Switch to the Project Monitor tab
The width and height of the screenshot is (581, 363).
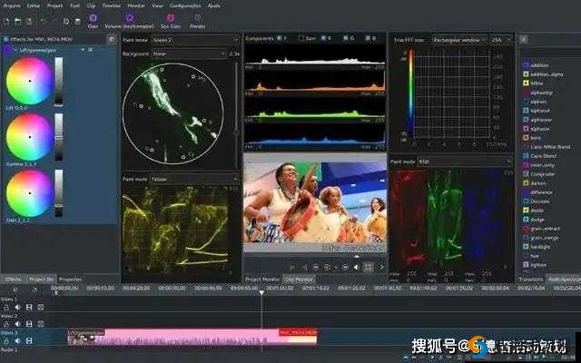coord(262,280)
